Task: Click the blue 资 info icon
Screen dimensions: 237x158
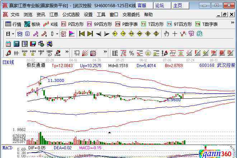Action: point(19,34)
